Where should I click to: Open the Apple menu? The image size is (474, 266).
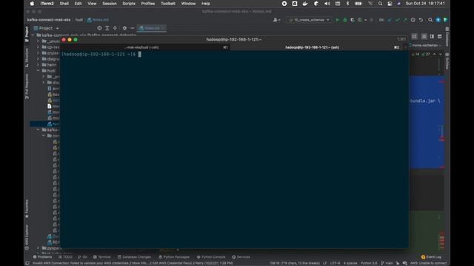[32, 4]
